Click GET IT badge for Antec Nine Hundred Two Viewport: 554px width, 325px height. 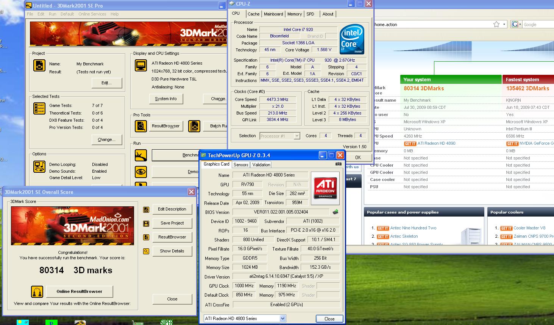tap(383, 228)
